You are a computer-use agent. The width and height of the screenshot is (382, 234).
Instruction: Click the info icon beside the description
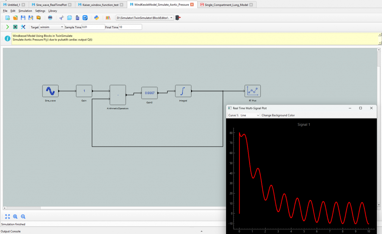pos(7,38)
